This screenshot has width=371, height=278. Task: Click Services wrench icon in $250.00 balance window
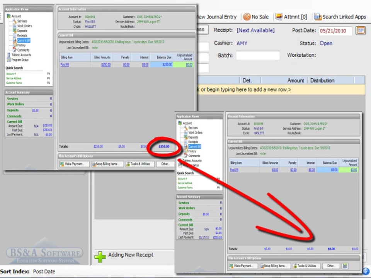(x=14, y=21)
